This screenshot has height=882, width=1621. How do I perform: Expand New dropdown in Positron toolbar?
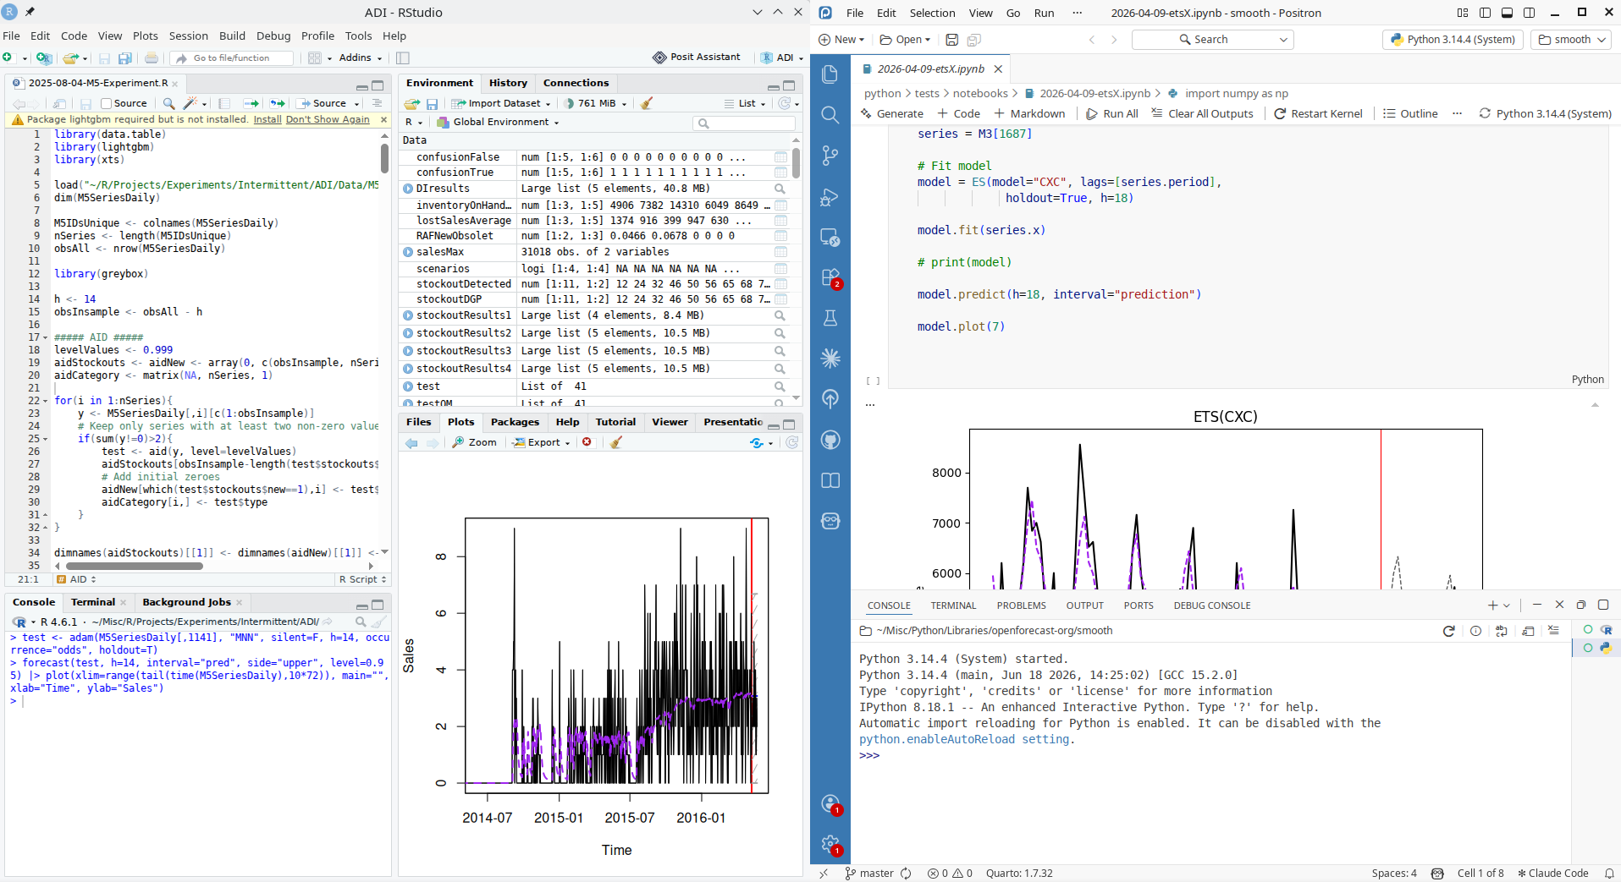click(x=841, y=40)
